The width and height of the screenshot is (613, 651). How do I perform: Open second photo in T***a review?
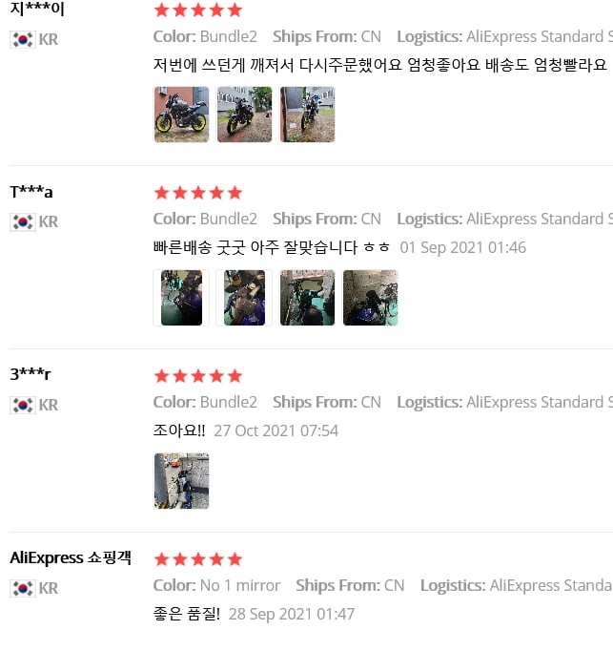tap(244, 298)
